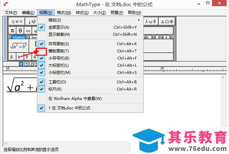Open the 文件(F) menu
229x154 pixels.
click(11, 13)
